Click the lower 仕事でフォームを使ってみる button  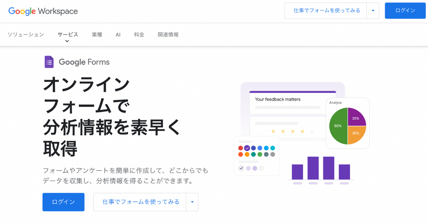[x=140, y=202]
